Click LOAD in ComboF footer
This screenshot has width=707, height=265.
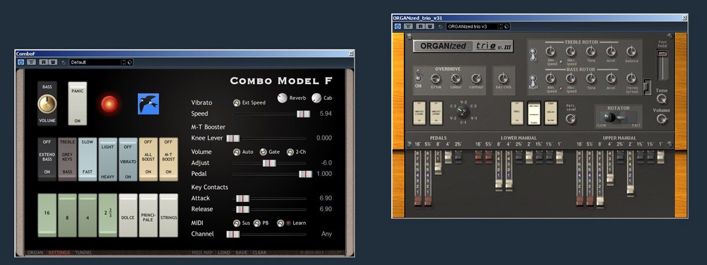point(224,253)
